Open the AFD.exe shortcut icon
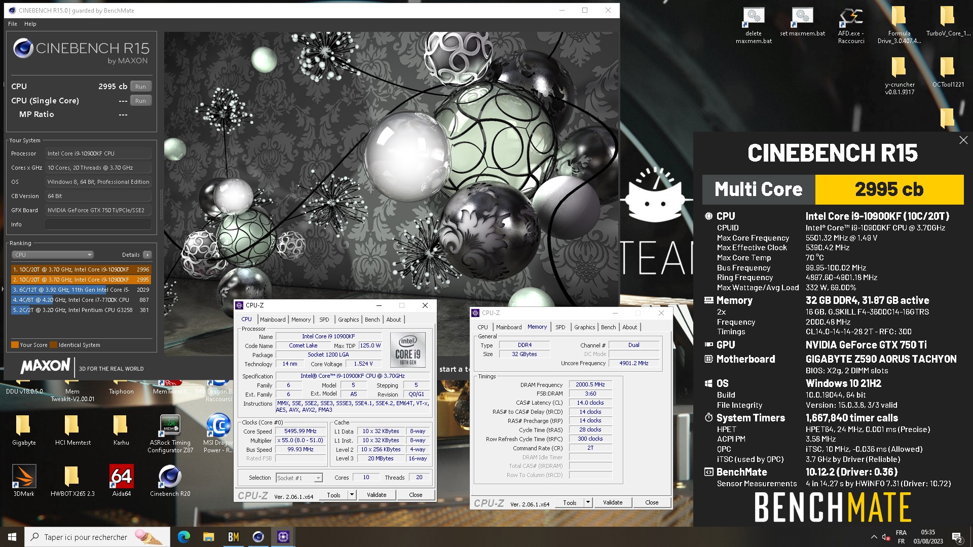The image size is (973, 547). (x=851, y=25)
